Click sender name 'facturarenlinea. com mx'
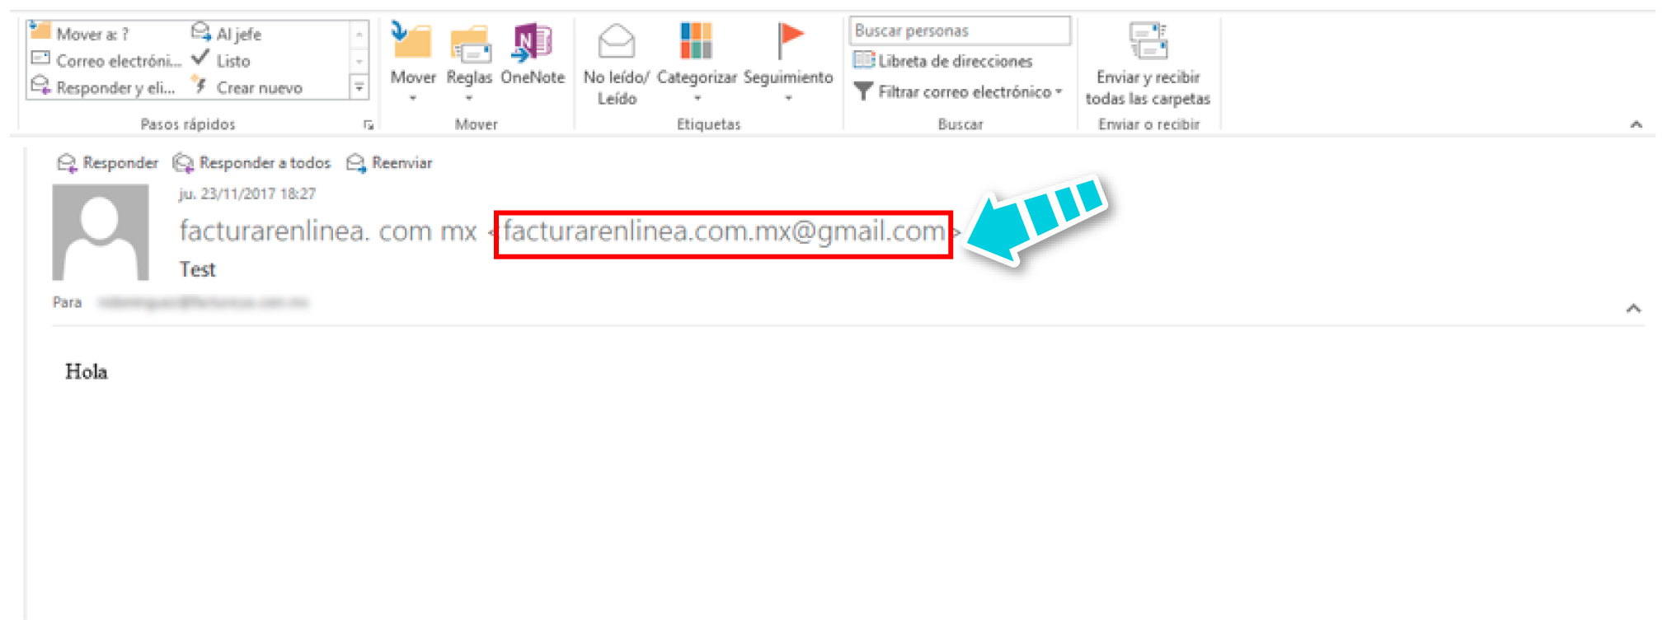The width and height of the screenshot is (1672, 620). pyautogui.click(x=328, y=231)
